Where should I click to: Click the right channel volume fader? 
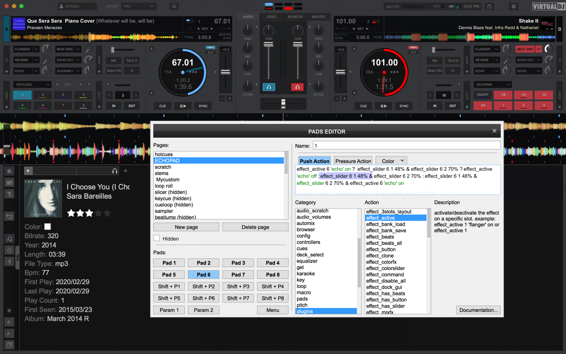[x=298, y=45]
